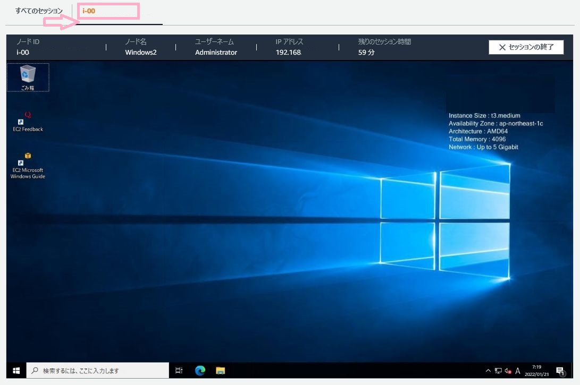Viewport: 580px width, 385px height.
Task: Open the network status tray icon
Action: coord(498,371)
